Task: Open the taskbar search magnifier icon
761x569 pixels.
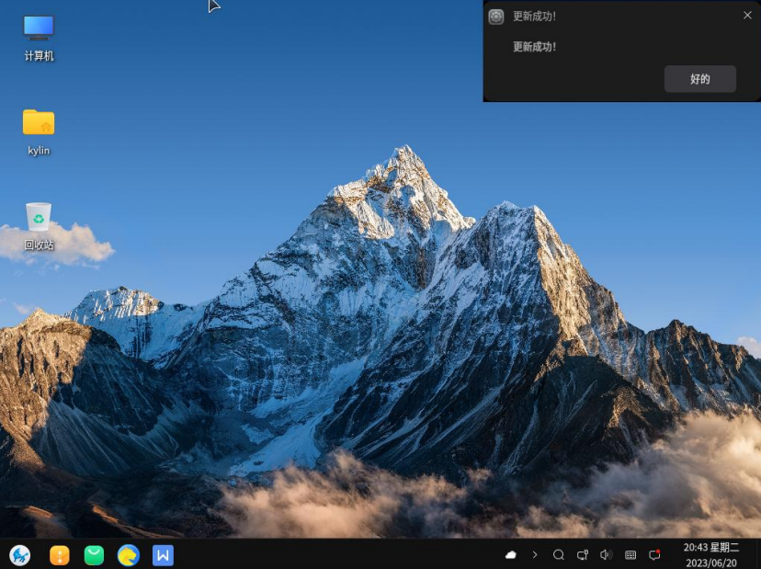Action: [559, 555]
